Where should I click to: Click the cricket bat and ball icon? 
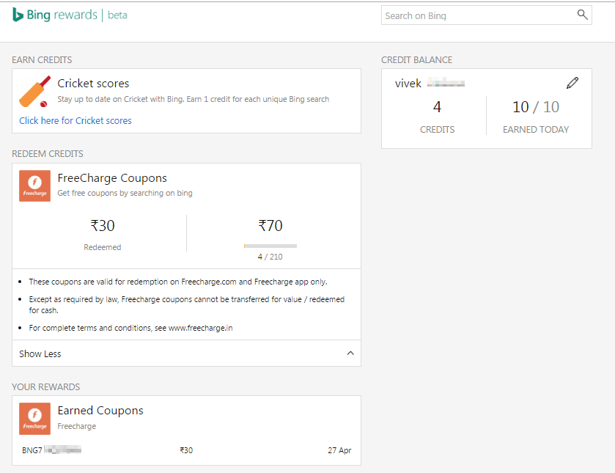[34, 92]
